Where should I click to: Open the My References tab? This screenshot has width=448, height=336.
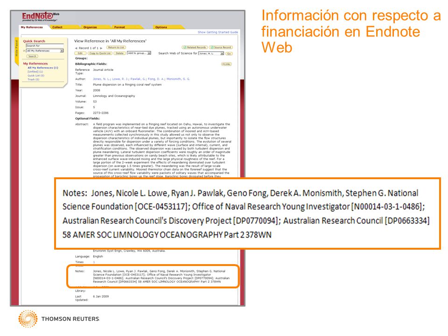(32, 27)
